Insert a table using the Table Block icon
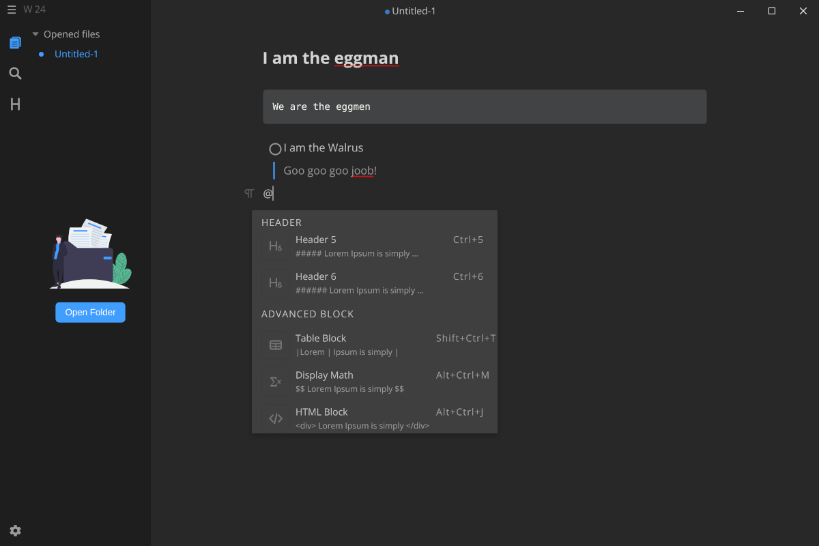Viewport: 819px width, 546px height. pos(275,345)
